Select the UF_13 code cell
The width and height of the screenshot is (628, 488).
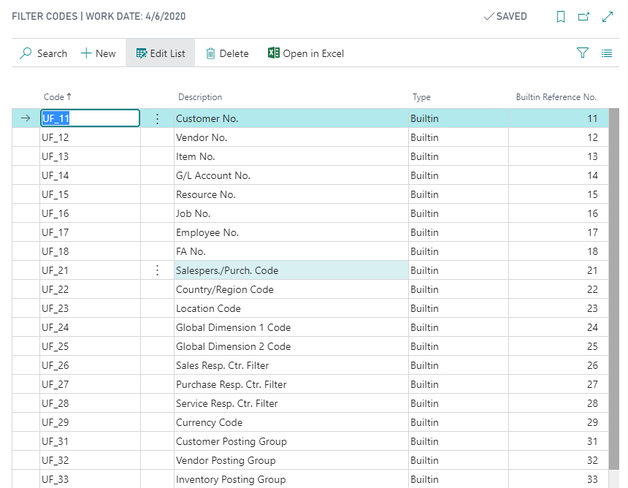pyautogui.click(x=90, y=156)
